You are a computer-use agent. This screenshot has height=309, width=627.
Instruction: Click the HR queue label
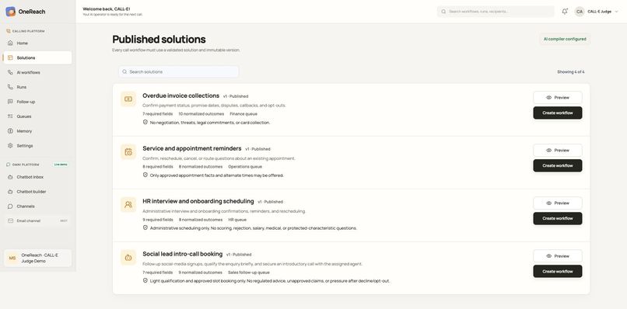[237, 220]
